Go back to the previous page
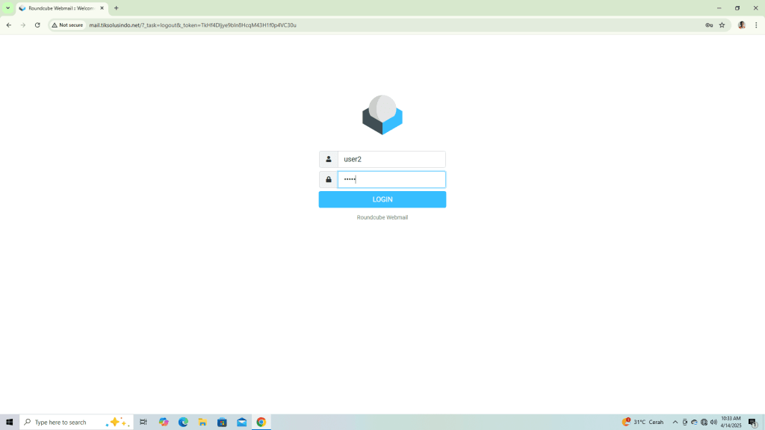 9,25
